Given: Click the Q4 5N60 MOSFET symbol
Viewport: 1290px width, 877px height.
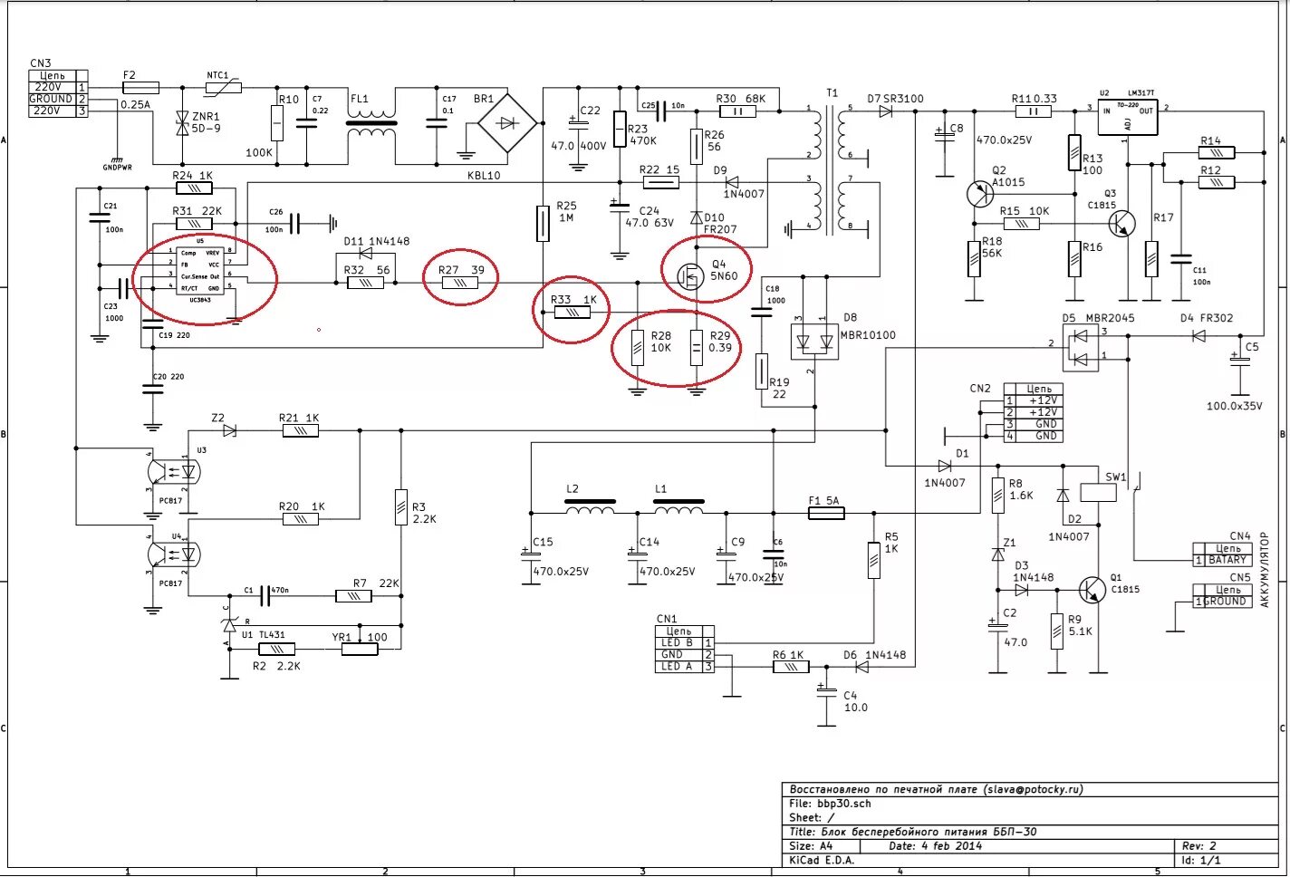Looking at the screenshot, I should click(693, 275).
